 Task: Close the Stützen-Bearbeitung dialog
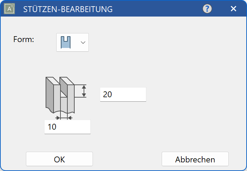tap(234, 9)
